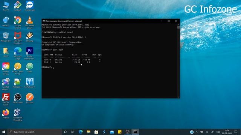
Task: Open Cortana from the taskbar circle icon
Action: click(65, 132)
